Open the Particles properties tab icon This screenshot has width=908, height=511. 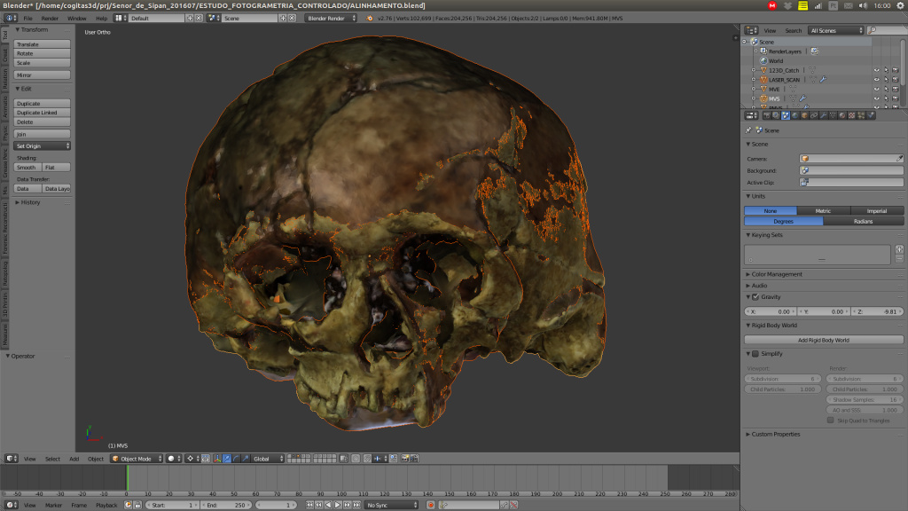point(861,115)
